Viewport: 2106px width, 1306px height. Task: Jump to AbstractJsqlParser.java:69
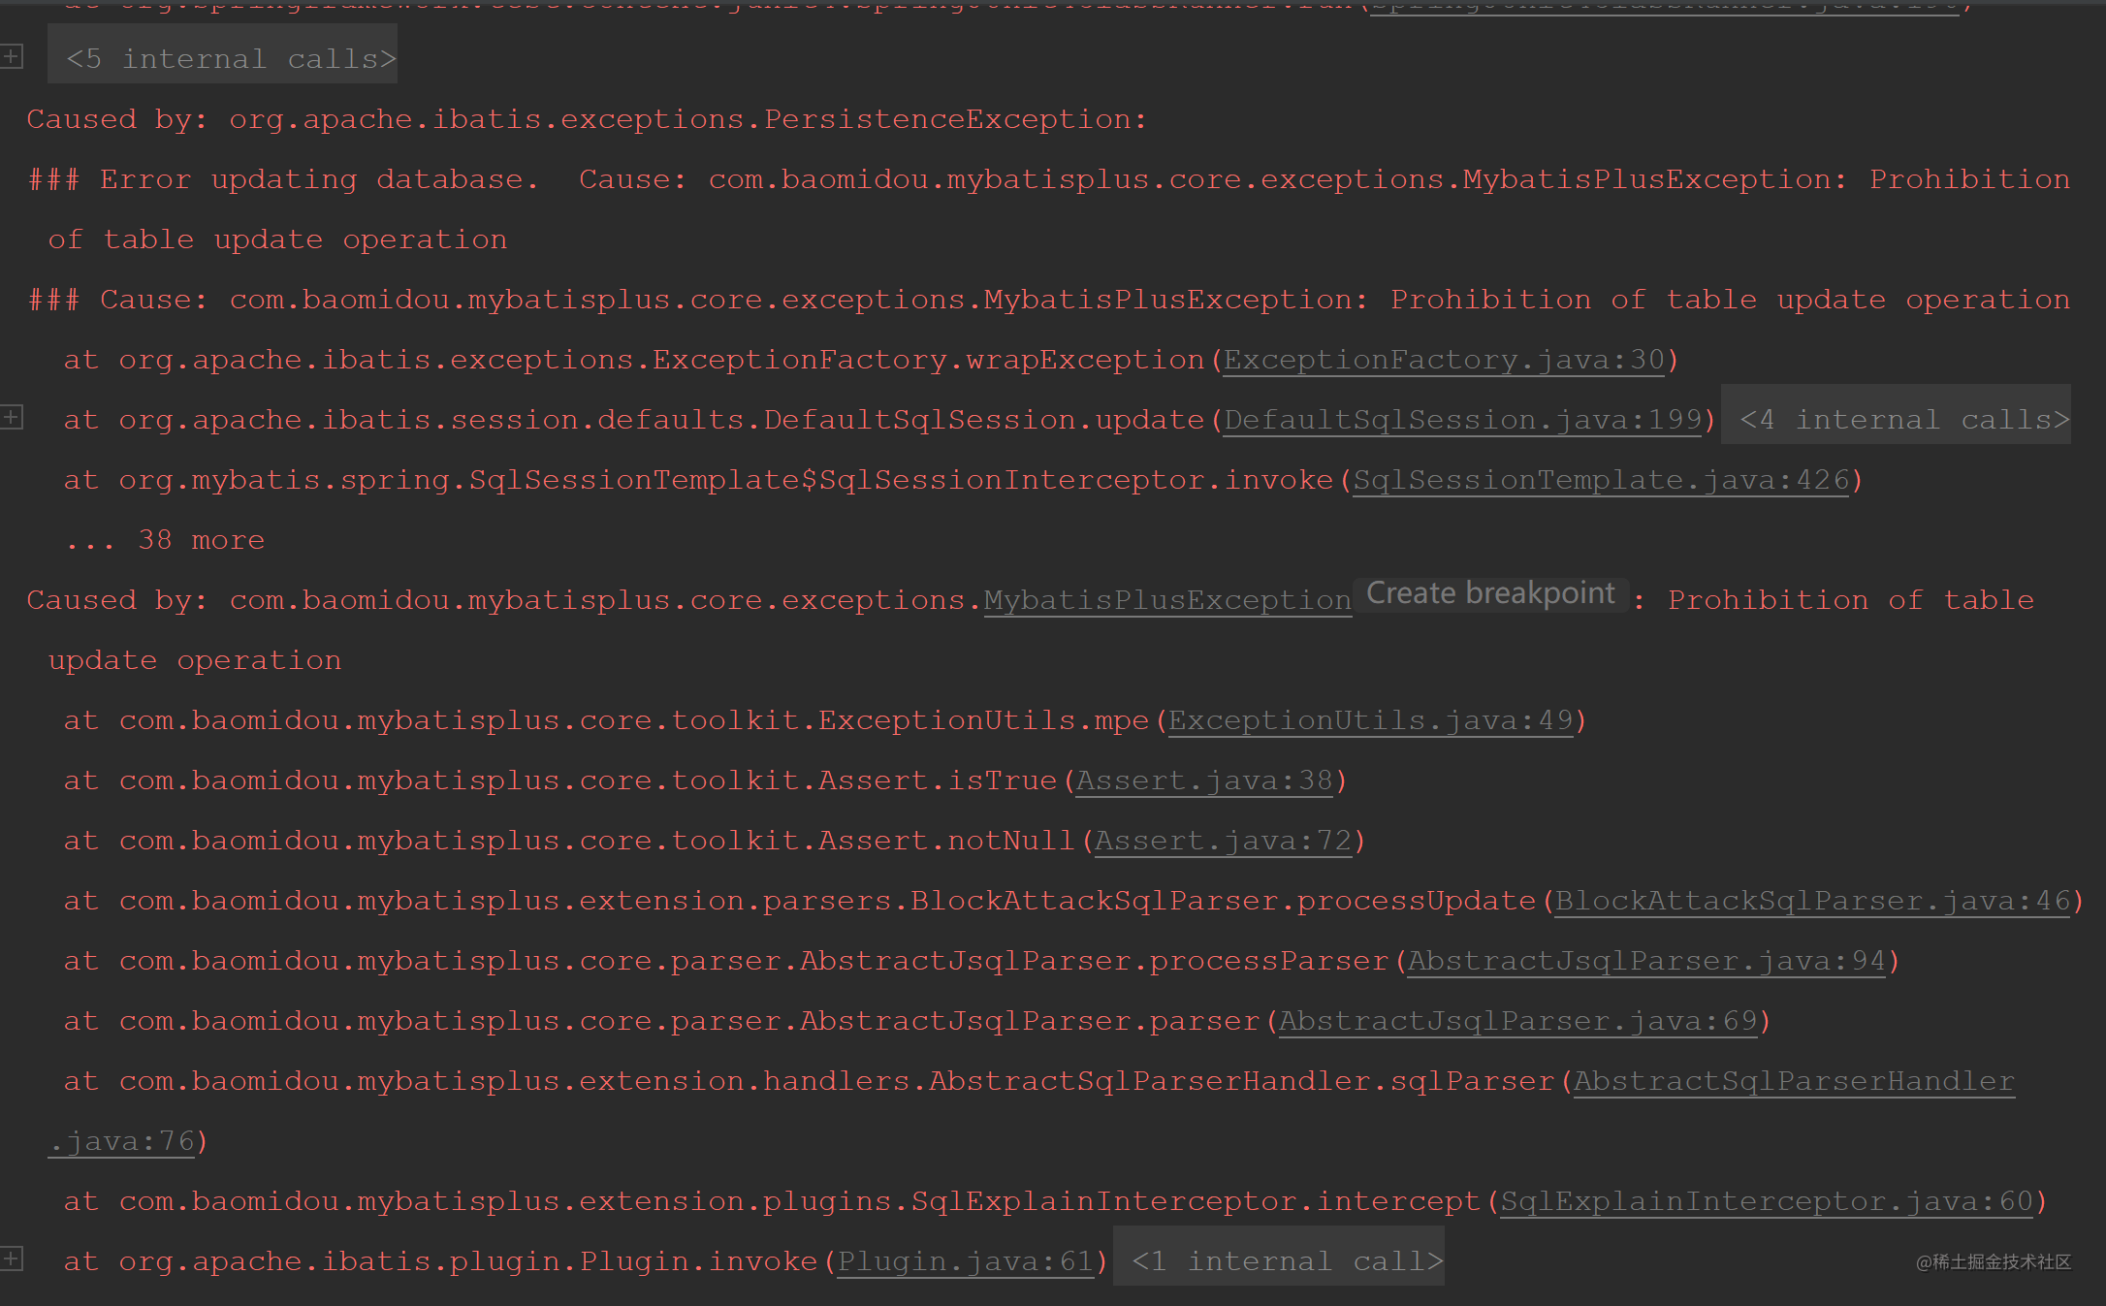(x=1517, y=1021)
